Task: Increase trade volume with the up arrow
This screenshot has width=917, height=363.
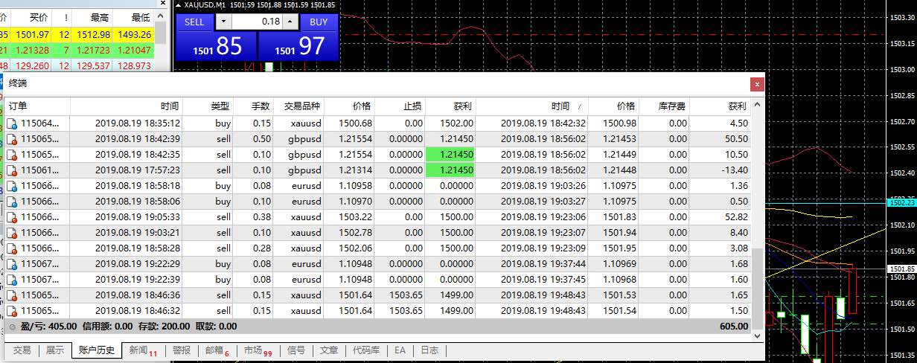Action: (290, 22)
